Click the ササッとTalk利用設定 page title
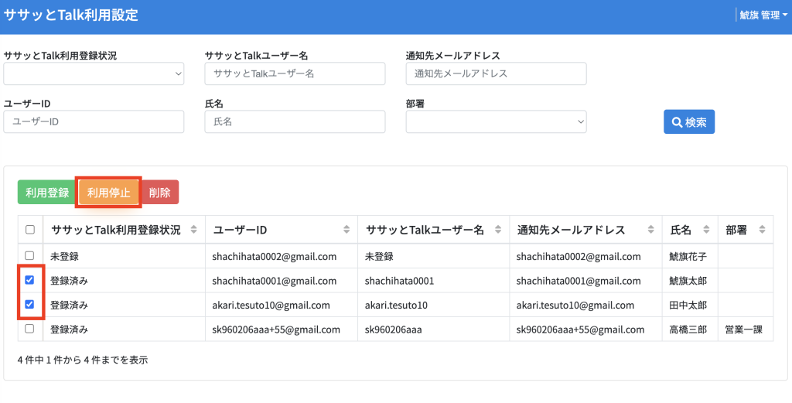 tap(70, 15)
